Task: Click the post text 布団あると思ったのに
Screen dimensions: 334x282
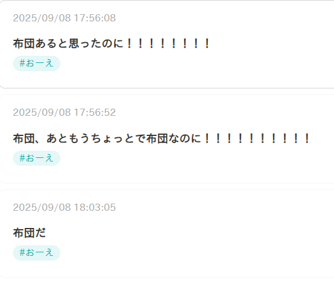Action: pyautogui.click(x=68, y=43)
